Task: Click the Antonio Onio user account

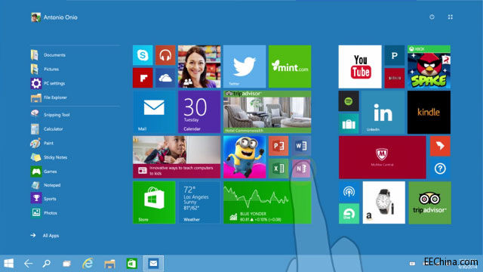Action: [54, 17]
